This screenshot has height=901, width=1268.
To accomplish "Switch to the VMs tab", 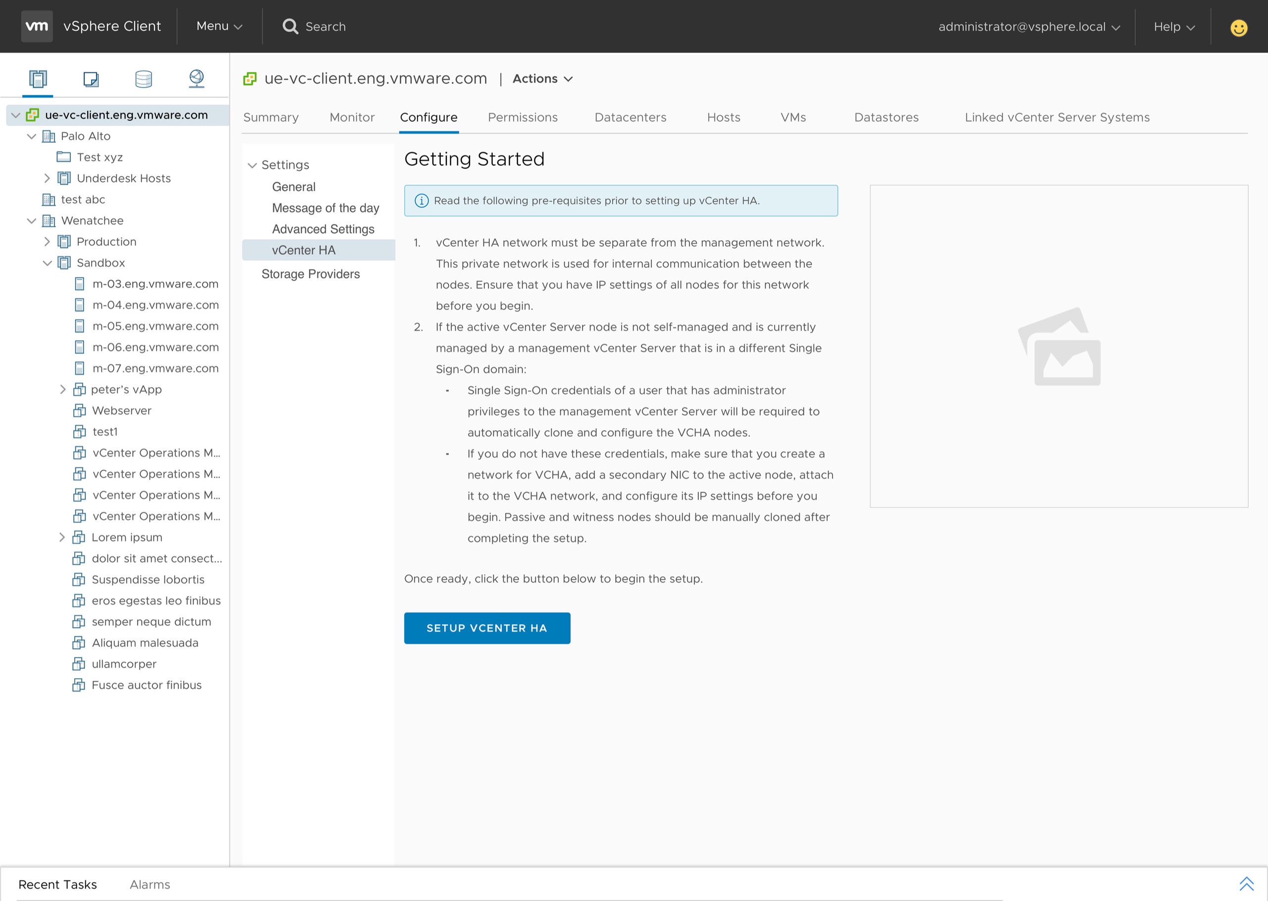I will 793,117.
